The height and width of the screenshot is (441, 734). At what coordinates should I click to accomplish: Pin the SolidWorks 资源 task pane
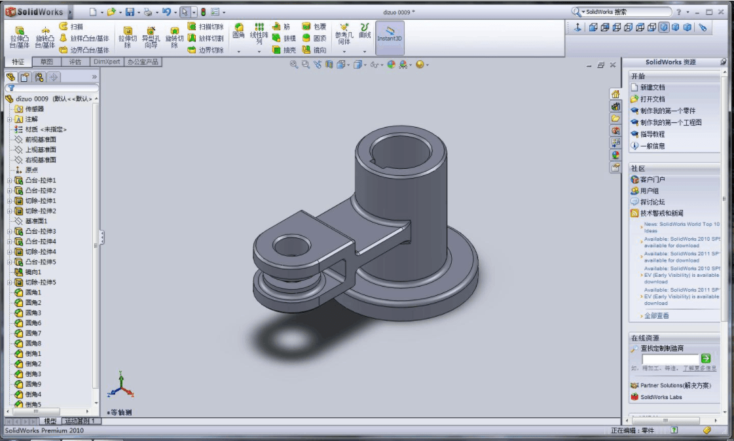(724, 62)
